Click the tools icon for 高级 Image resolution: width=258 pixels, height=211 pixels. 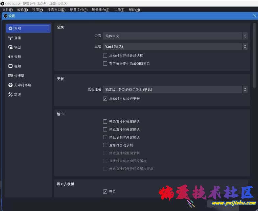click(11, 95)
